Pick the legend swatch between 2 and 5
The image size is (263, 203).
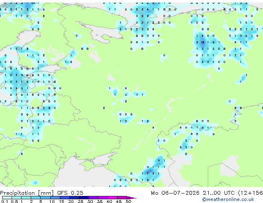(36, 198)
